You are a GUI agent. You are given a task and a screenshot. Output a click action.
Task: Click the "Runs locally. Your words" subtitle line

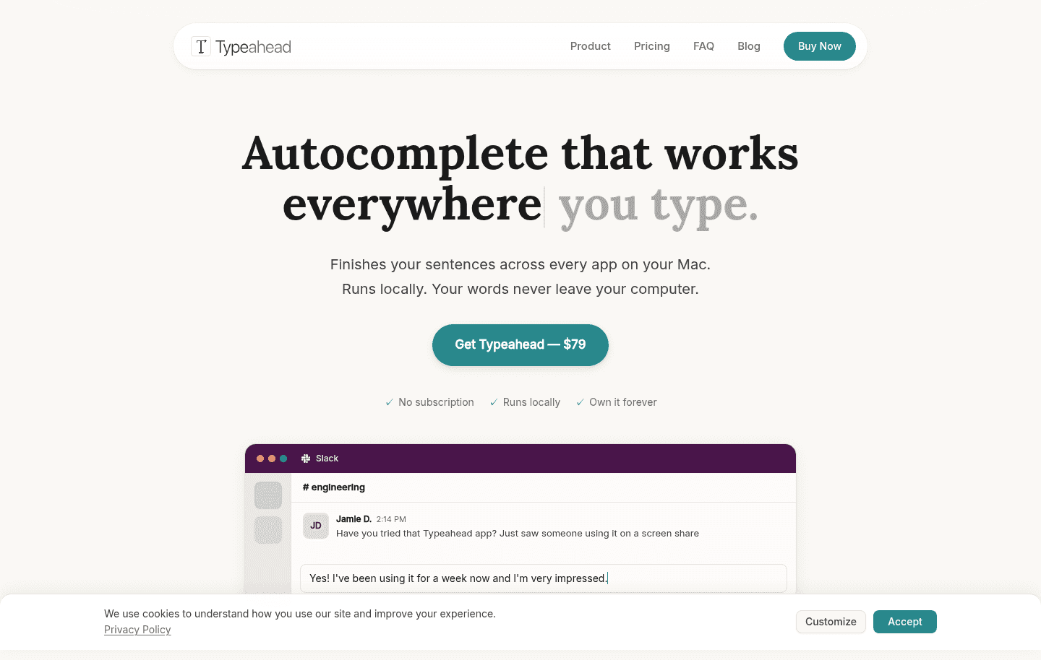coord(520,289)
